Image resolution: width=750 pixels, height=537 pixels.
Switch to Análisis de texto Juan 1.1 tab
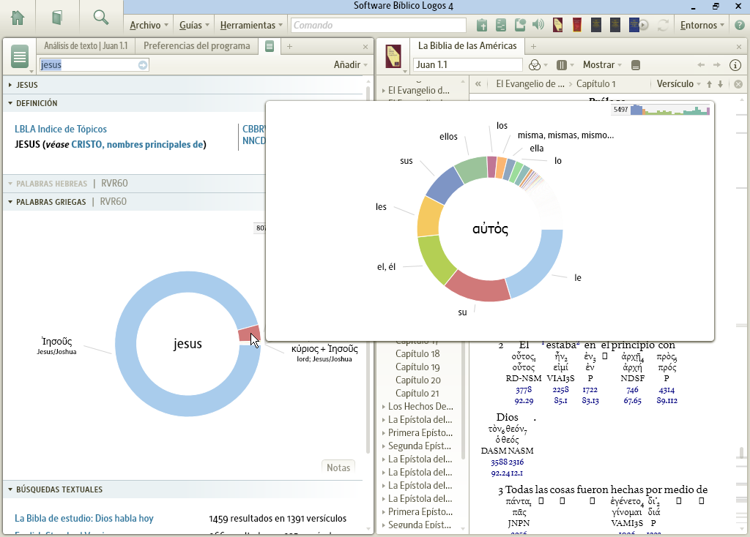coord(86,45)
